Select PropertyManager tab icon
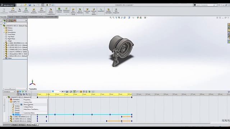The width and height of the screenshot is (230, 129). click(x=8, y=21)
